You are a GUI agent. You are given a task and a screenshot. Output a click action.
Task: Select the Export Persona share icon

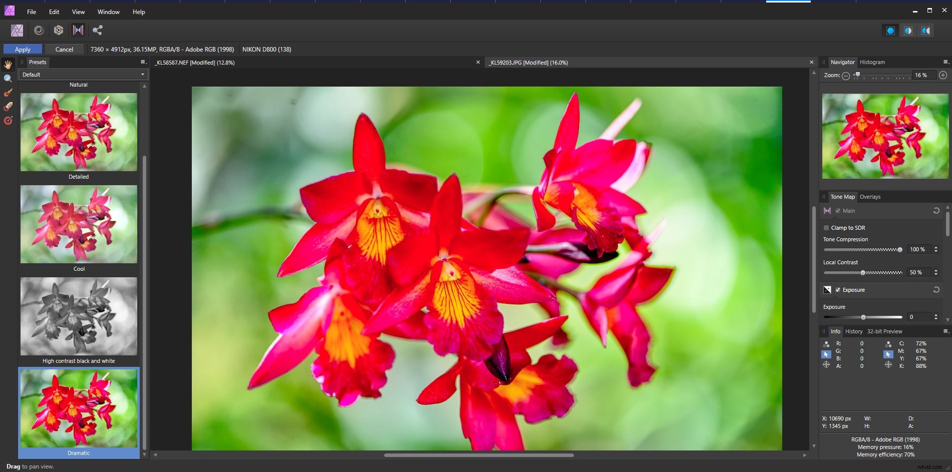pos(97,30)
